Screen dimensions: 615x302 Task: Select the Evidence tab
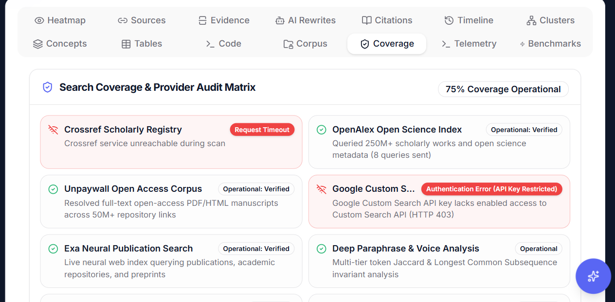click(x=224, y=20)
